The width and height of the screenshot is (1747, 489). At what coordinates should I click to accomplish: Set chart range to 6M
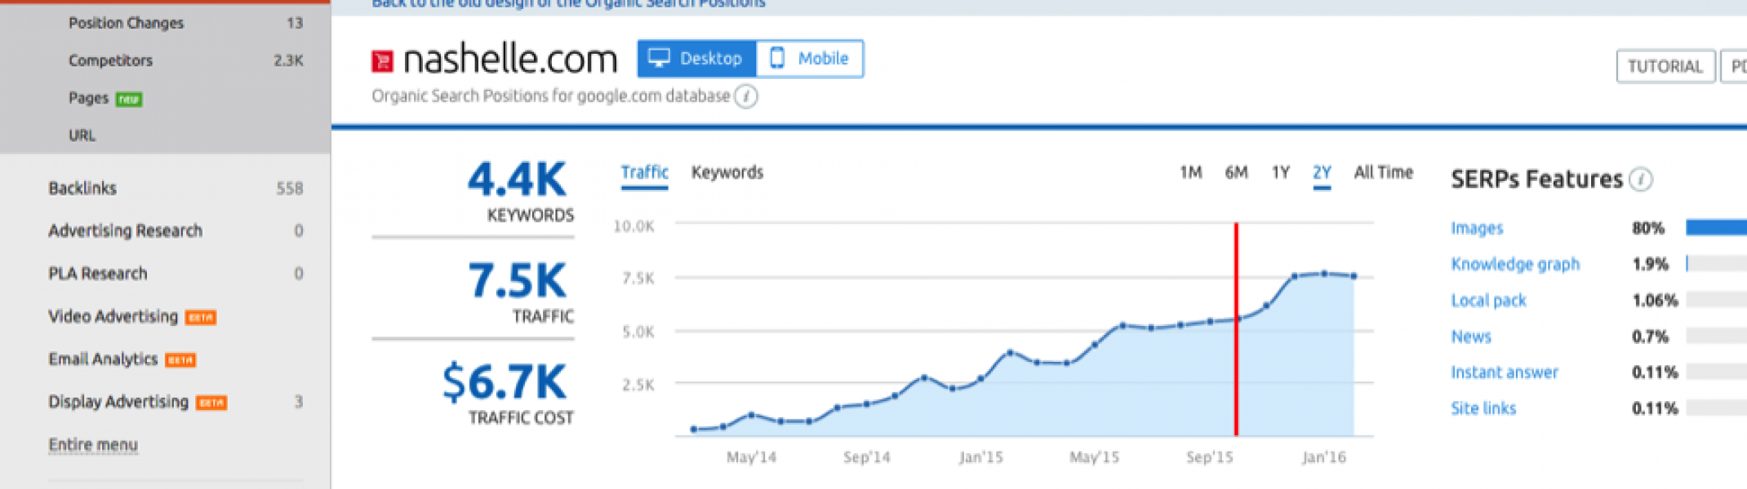1236,173
